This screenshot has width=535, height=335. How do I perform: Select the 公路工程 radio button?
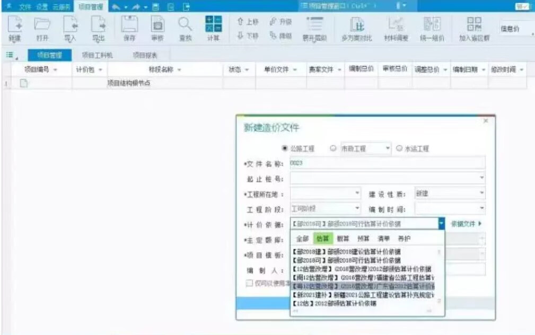tap(285, 148)
